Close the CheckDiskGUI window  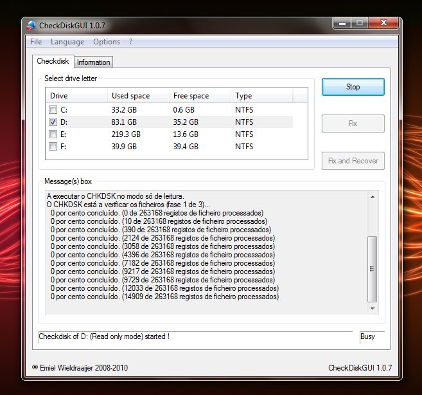coord(383,23)
